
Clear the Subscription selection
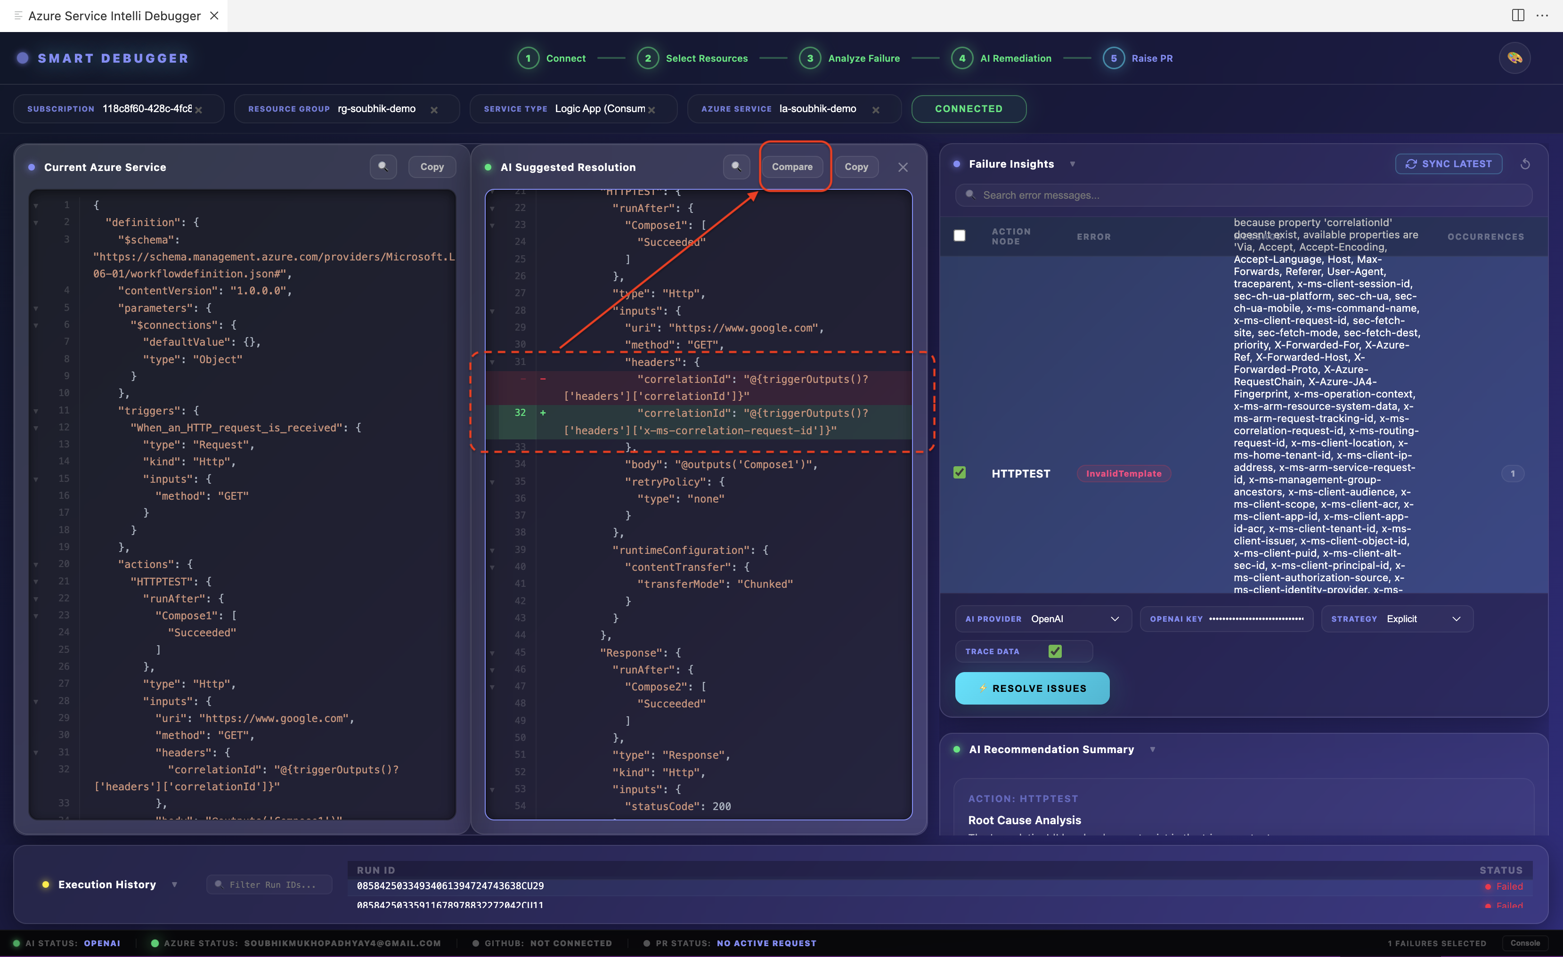pos(198,110)
